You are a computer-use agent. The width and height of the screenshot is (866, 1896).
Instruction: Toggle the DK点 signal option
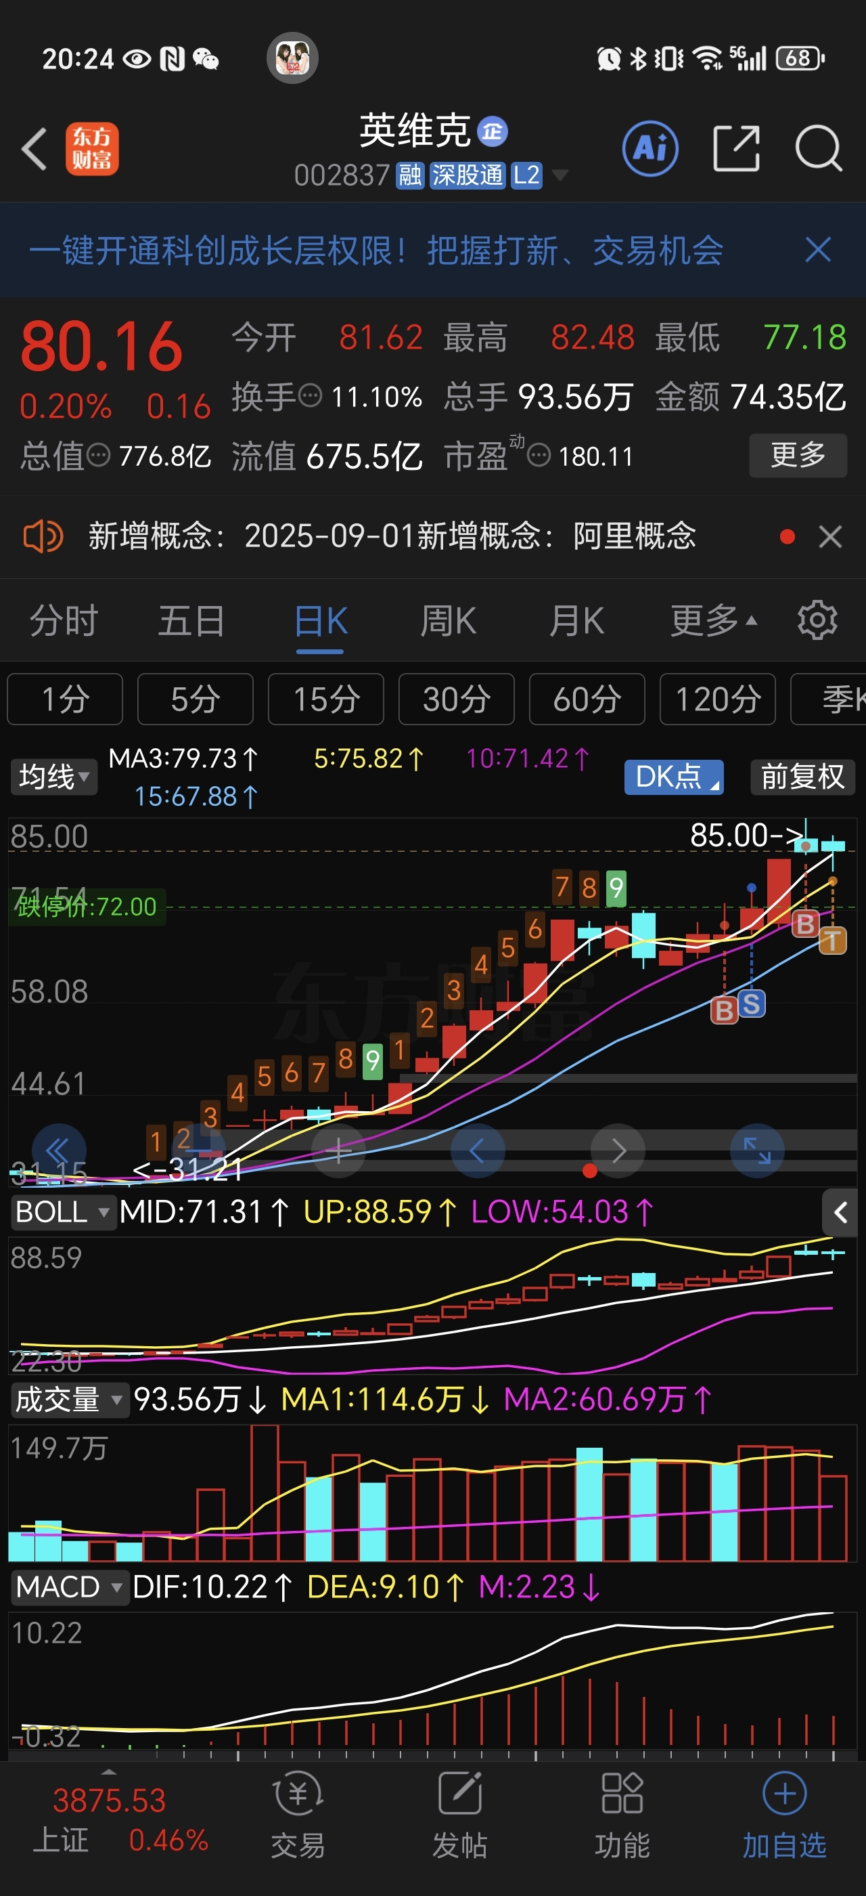click(x=673, y=777)
